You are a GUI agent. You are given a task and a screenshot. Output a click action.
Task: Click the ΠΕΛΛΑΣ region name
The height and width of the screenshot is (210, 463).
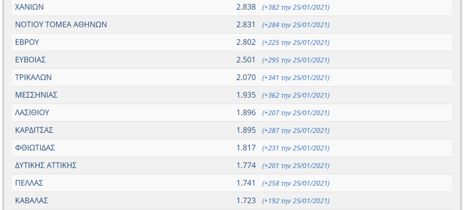pos(29,183)
